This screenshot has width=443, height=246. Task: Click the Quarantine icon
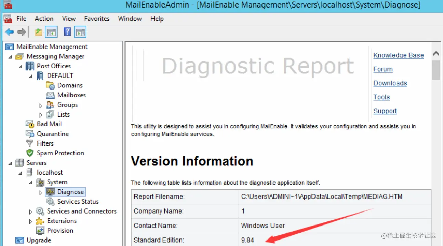pos(30,134)
